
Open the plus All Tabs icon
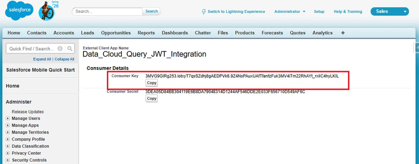coord(343,33)
